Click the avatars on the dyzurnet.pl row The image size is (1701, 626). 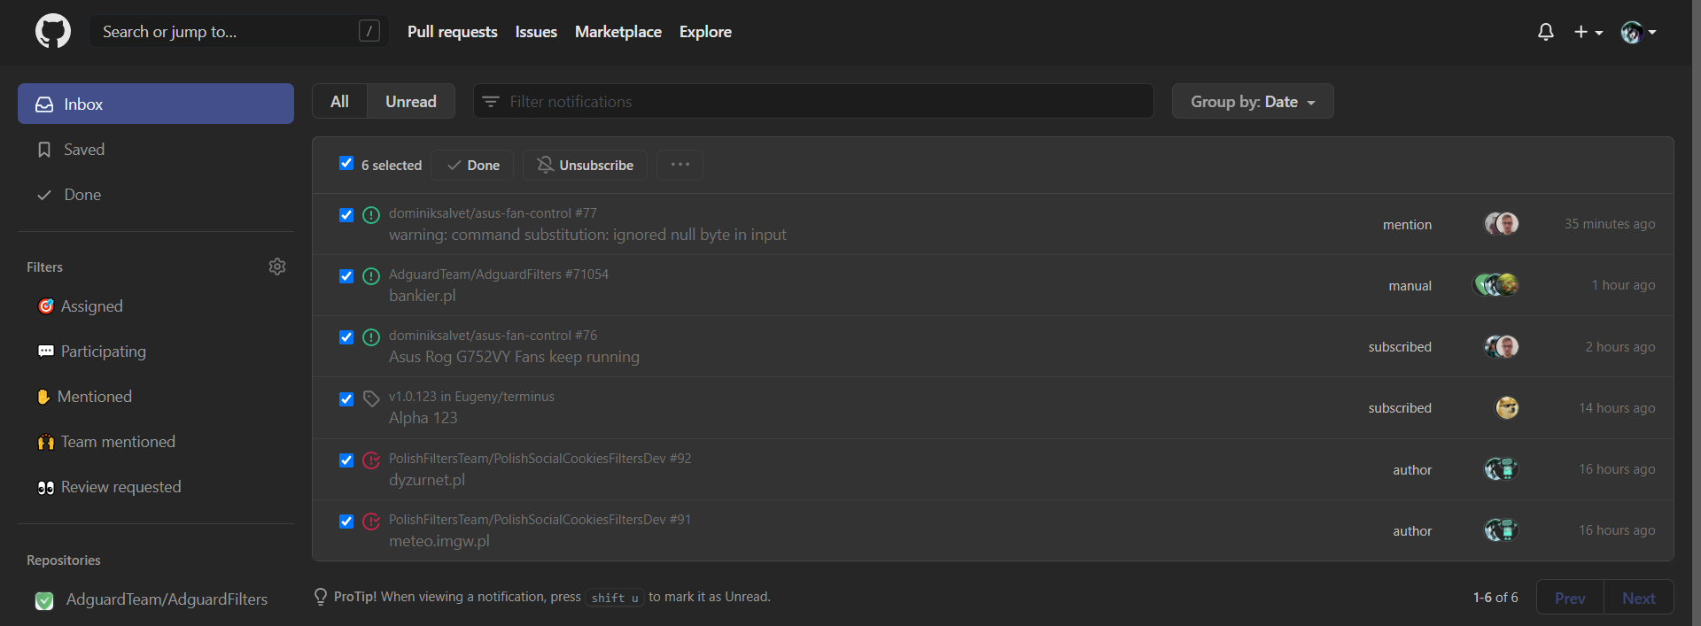click(x=1502, y=468)
